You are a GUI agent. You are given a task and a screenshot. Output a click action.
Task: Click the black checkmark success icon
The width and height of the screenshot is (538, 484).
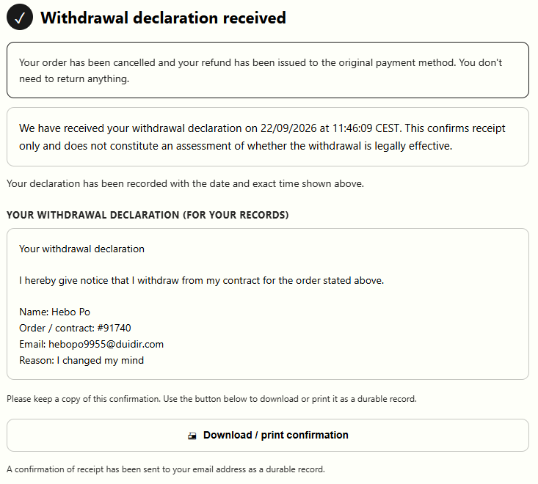click(20, 17)
